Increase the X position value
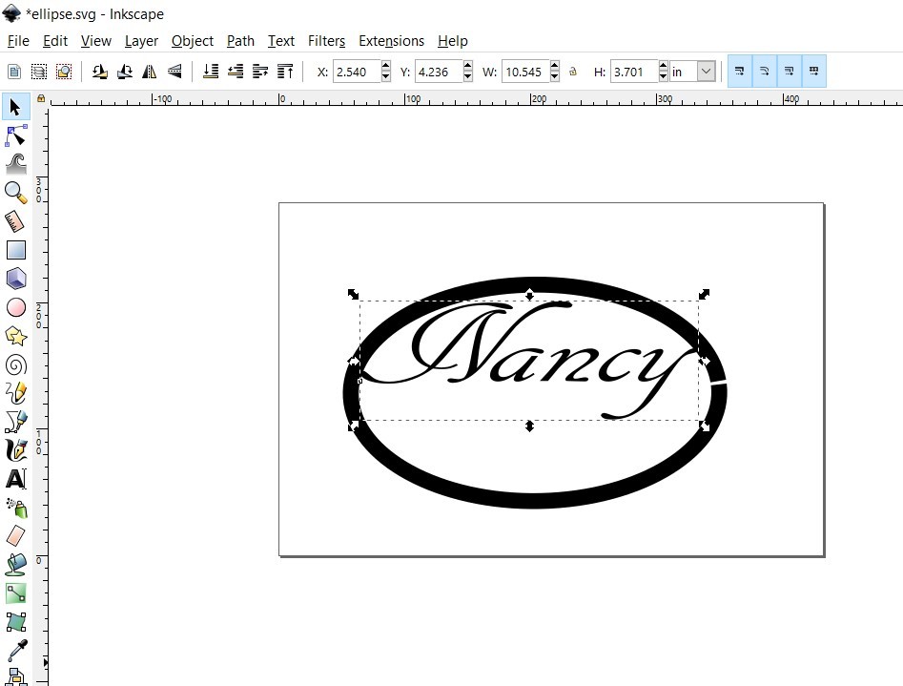Screen dimensions: 903x686 pos(386,66)
